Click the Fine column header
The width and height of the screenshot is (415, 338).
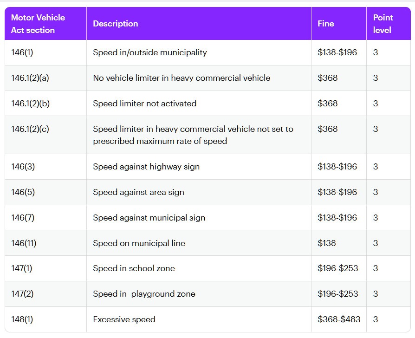coord(326,24)
